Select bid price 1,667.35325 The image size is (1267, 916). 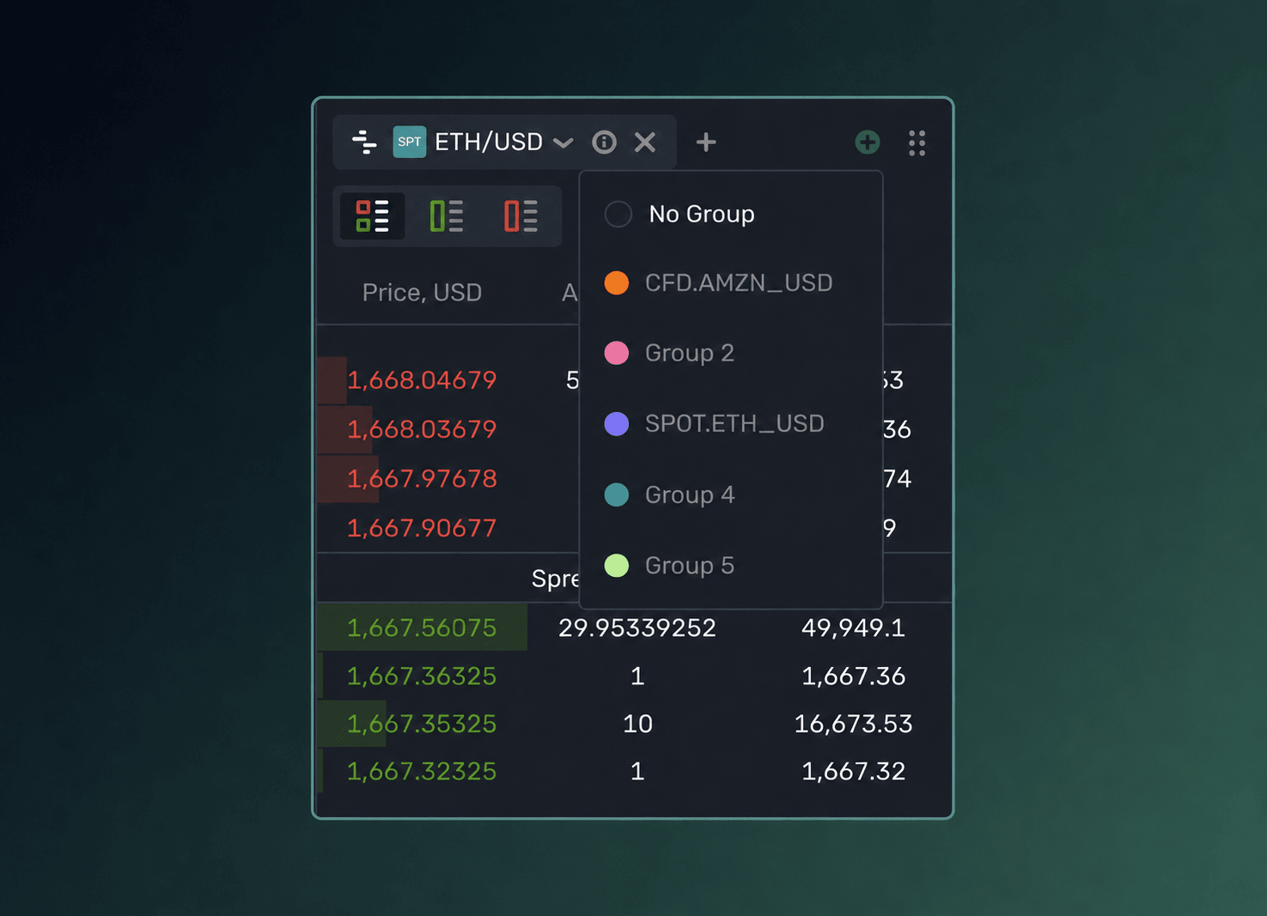(x=422, y=724)
